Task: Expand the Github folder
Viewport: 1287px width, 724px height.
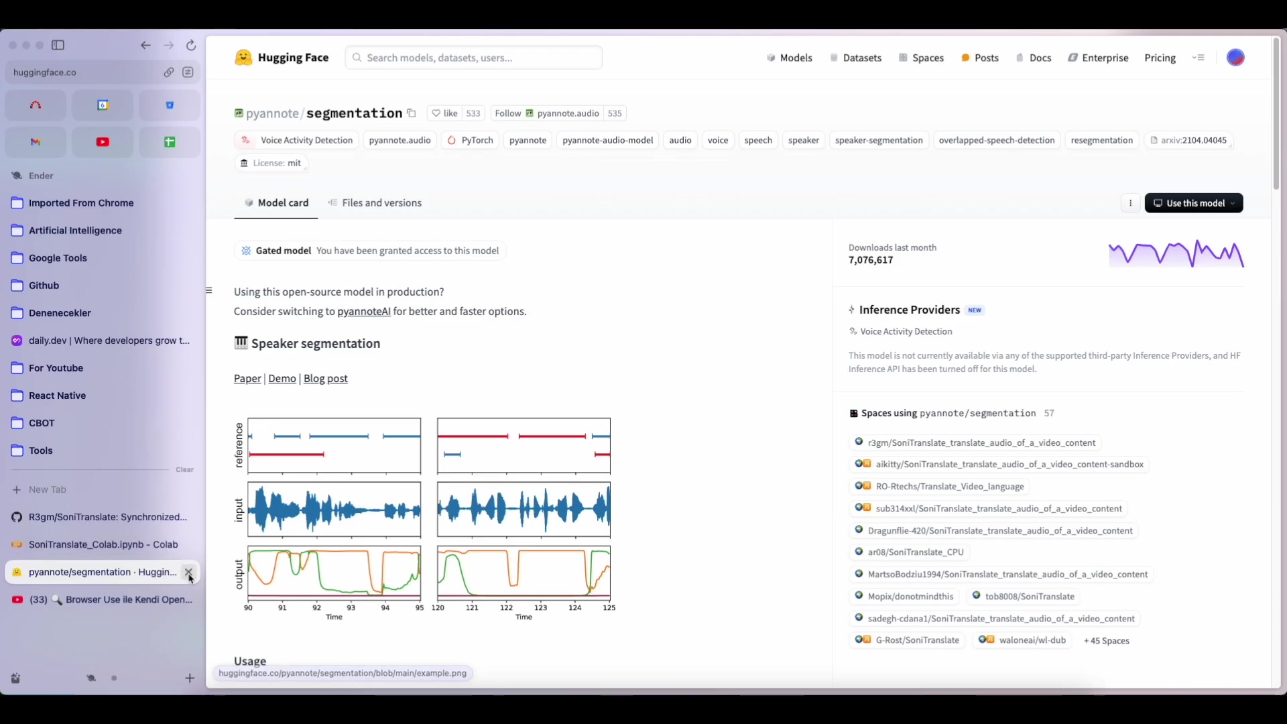Action: tap(103, 286)
